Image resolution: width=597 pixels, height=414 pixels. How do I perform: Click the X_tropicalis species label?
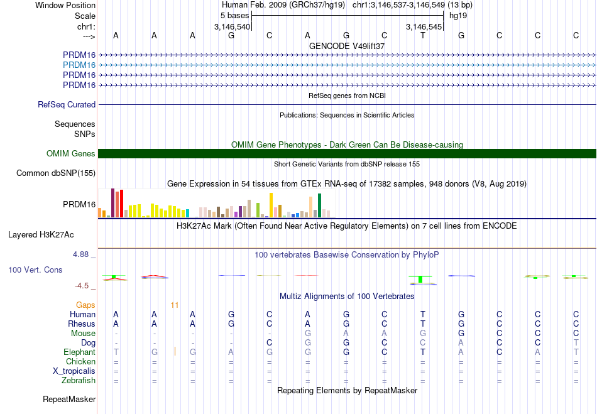pyautogui.click(x=74, y=371)
